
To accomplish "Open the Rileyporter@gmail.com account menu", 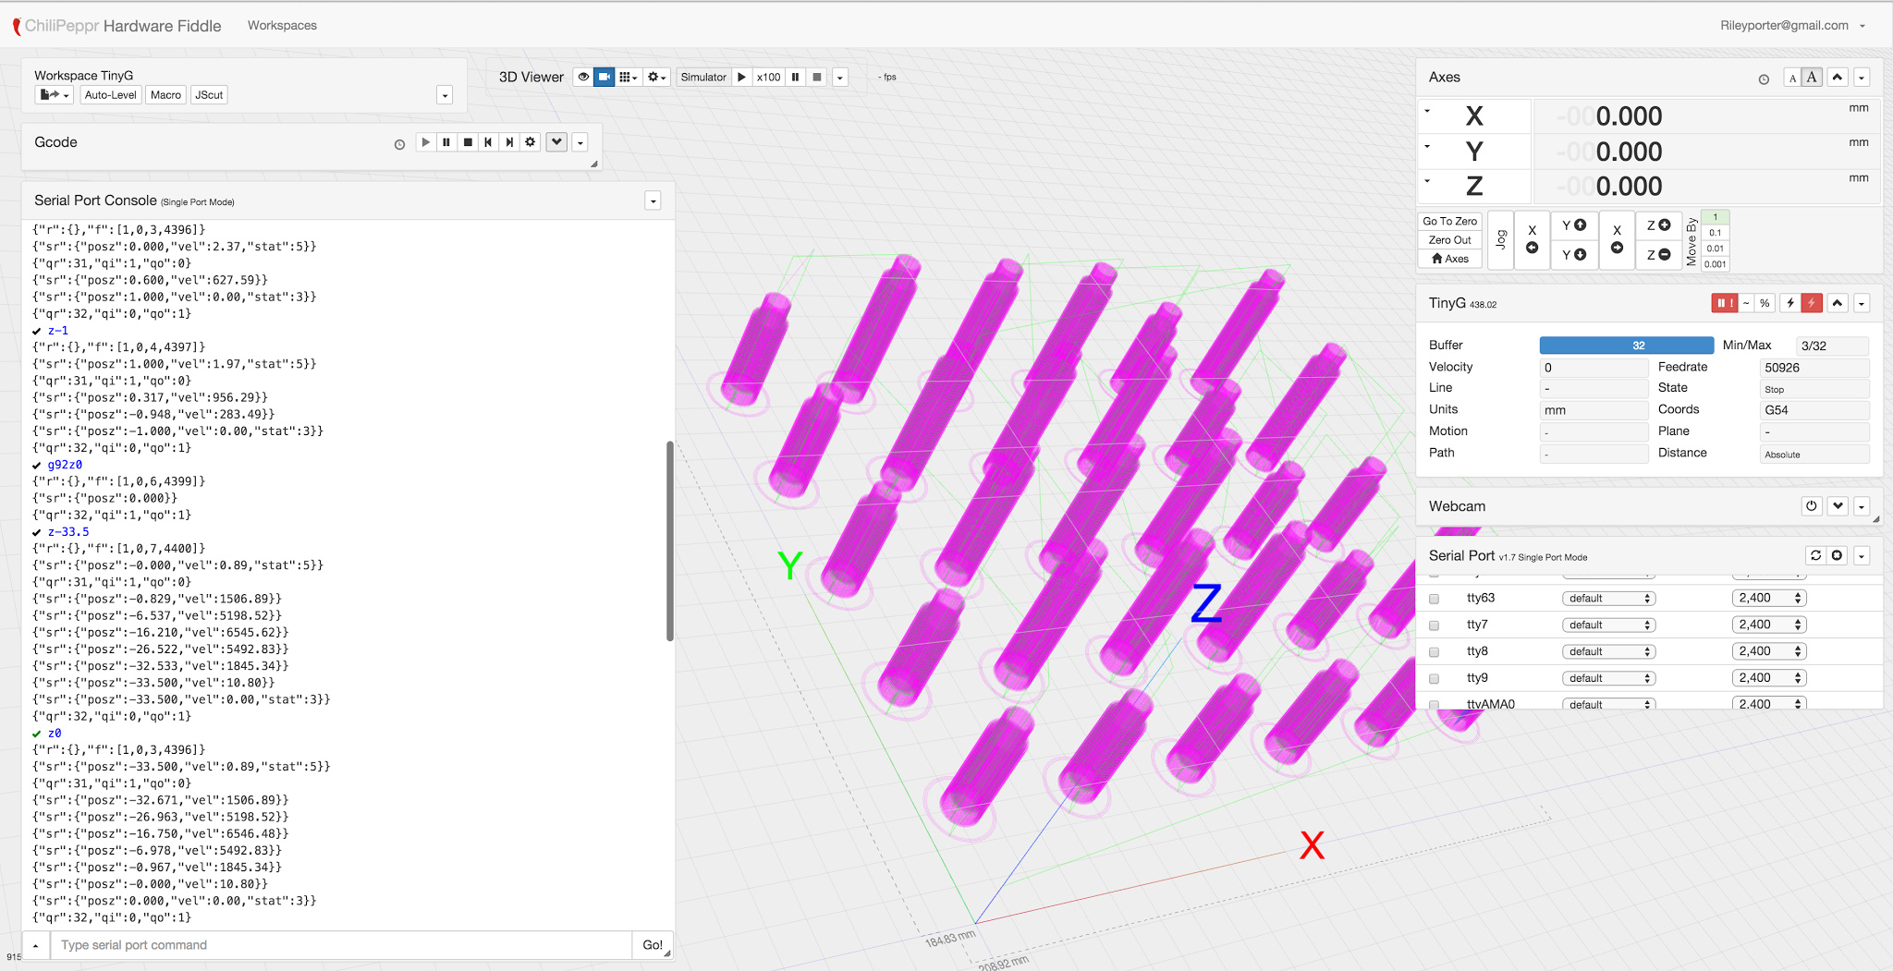I will coord(1792,26).
